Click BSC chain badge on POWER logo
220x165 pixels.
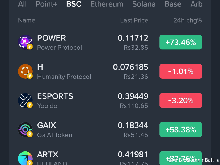[30, 47]
